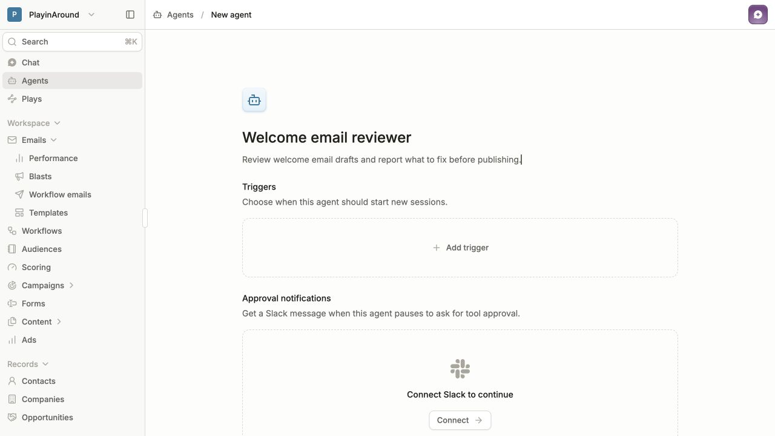Collapse the Emails submenu chevron
The image size is (775, 436).
click(x=54, y=140)
